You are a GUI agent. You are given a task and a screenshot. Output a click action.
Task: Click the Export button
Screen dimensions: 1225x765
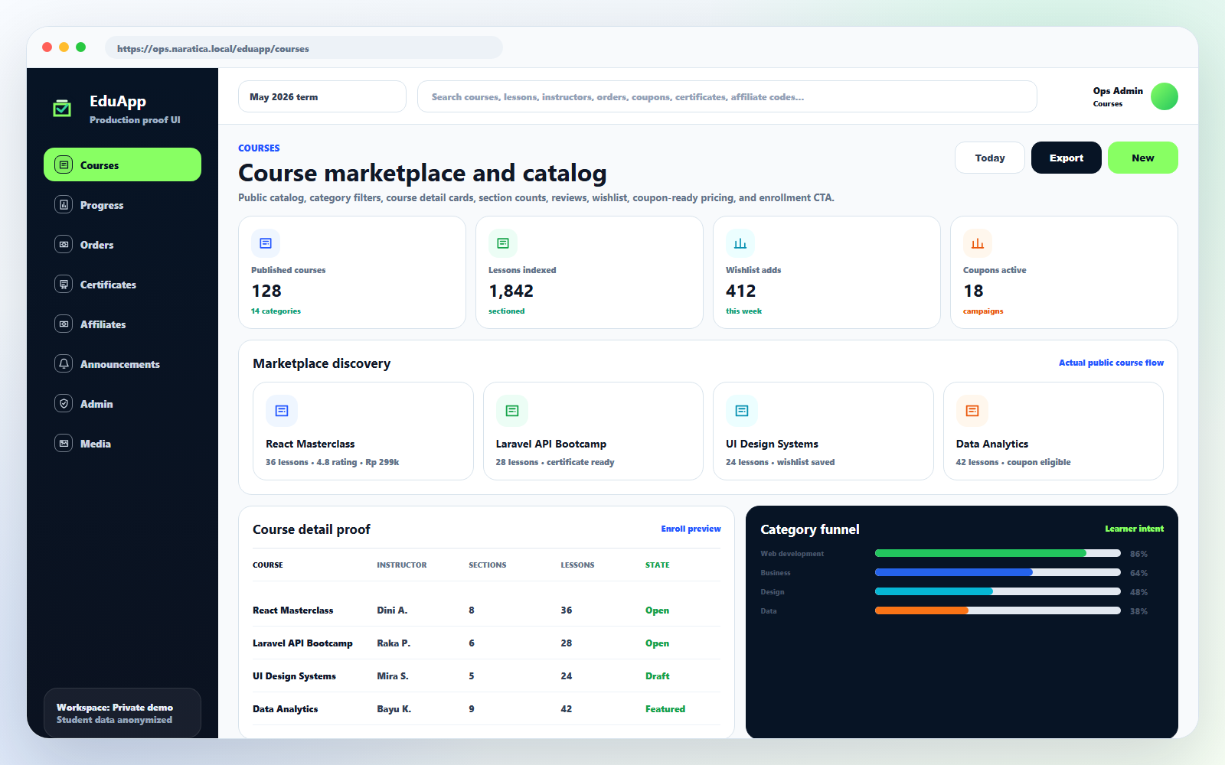[x=1067, y=158]
